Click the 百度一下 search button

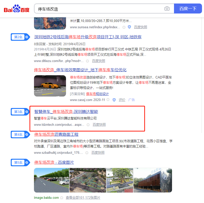click(188, 8)
